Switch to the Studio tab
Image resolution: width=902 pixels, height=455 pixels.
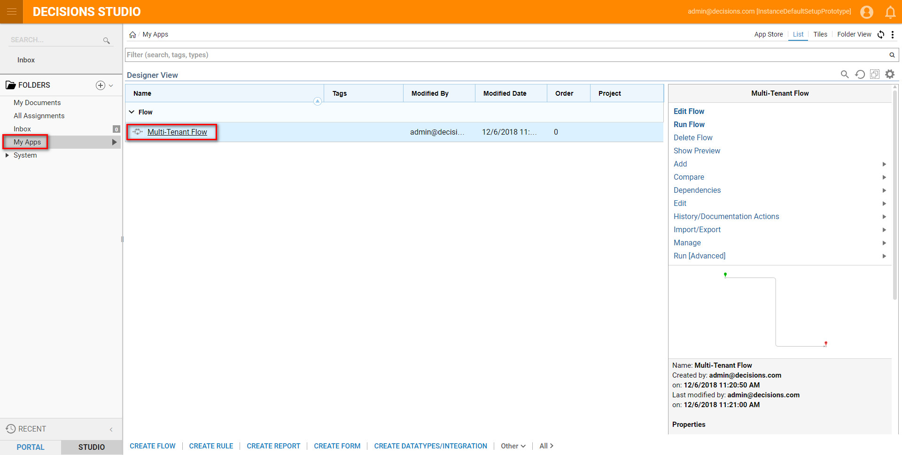tap(92, 447)
